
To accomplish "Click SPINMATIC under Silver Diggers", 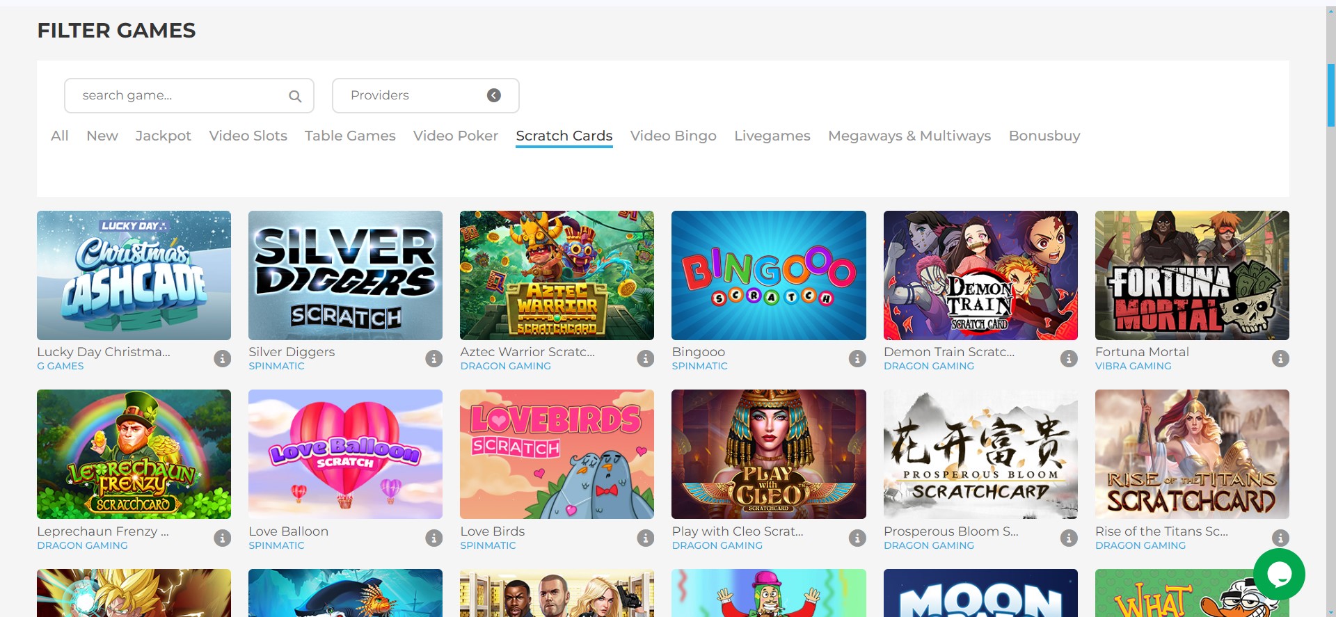I will (276, 366).
